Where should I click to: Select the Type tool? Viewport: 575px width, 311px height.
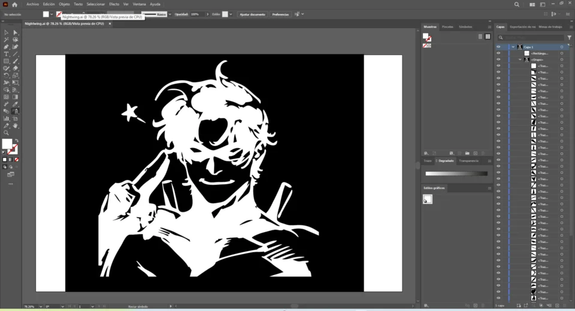(x=6, y=54)
